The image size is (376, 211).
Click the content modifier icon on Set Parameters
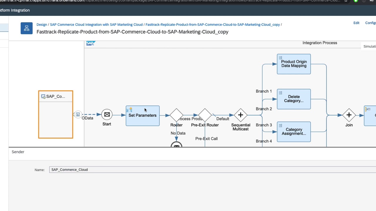[129, 110]
